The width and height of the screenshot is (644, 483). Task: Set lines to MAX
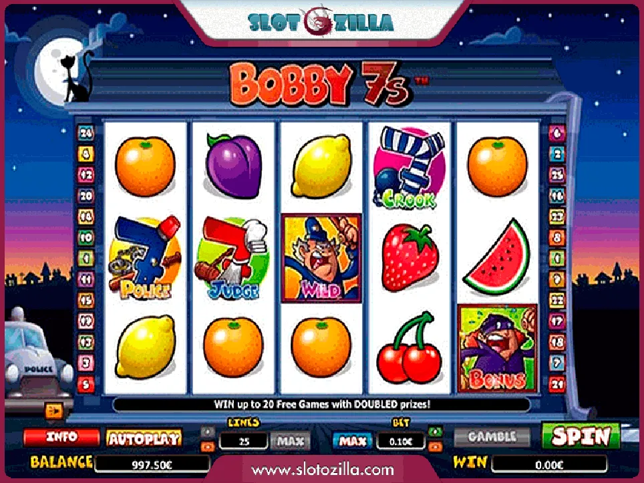(291, 442)
